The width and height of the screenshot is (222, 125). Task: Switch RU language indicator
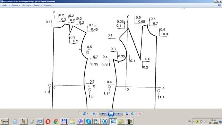pyautogui.click(x=190, y=121)
